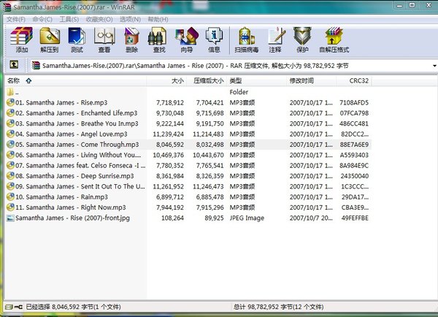Click the mp3 icon of 11. Right Now
This screenshot has height=317, width=438.
click(x=11, y=207)
